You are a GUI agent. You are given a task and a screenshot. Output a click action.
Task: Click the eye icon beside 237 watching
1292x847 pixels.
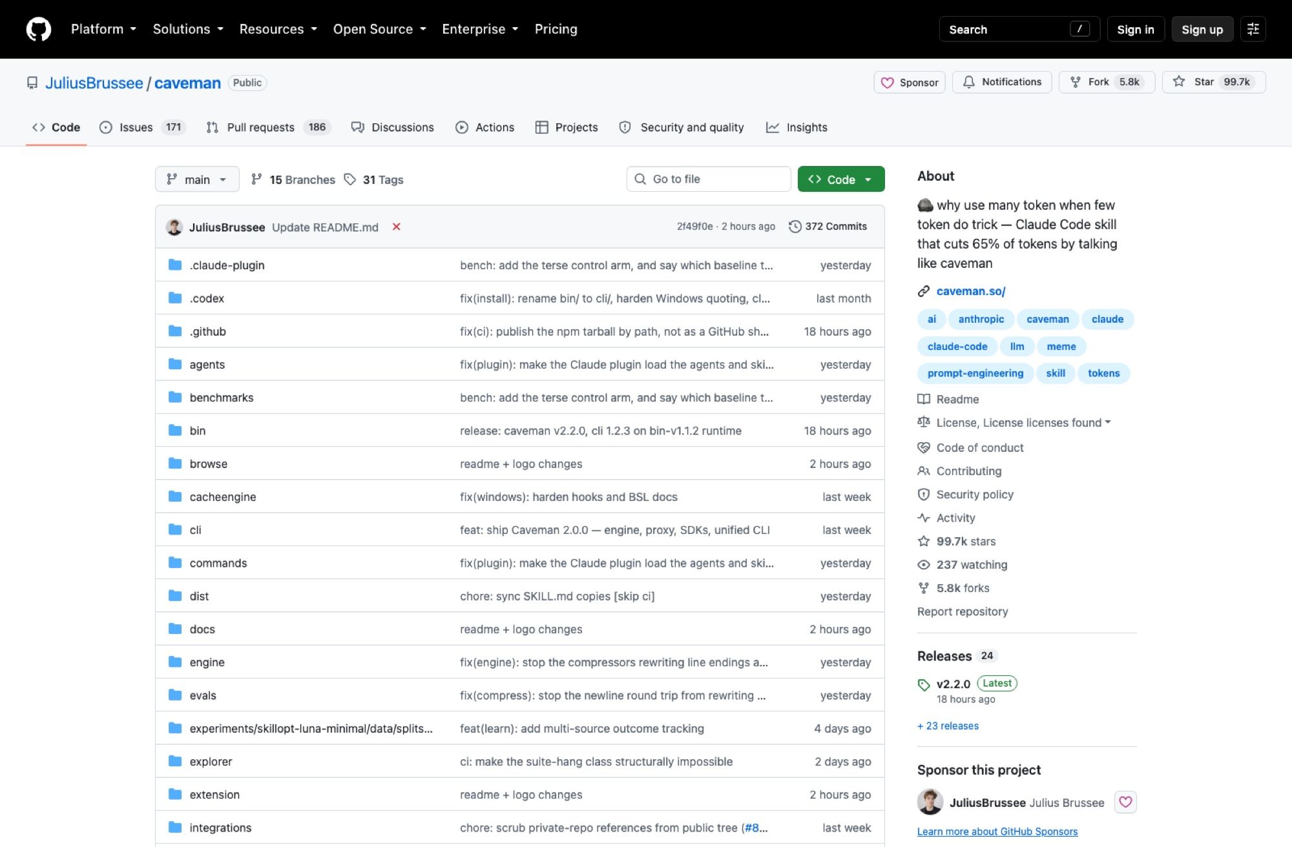point(924,565)
